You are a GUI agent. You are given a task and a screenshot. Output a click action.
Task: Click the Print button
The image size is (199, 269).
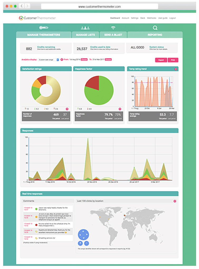click(x=173, y=60)
